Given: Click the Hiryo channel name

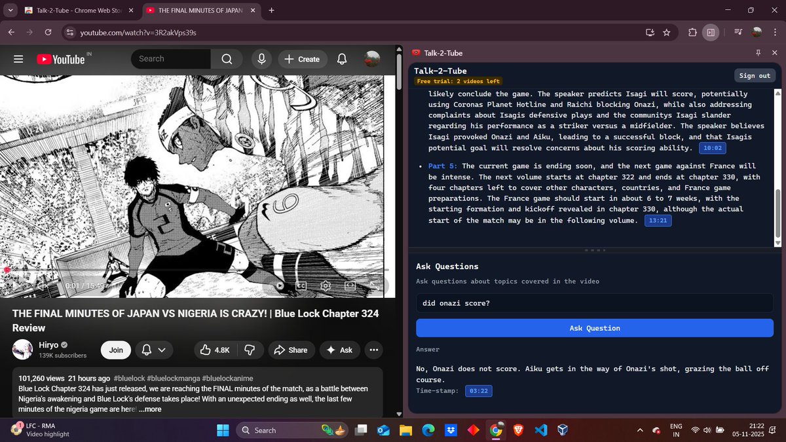Looking at the screenshot, I should 49,345.
